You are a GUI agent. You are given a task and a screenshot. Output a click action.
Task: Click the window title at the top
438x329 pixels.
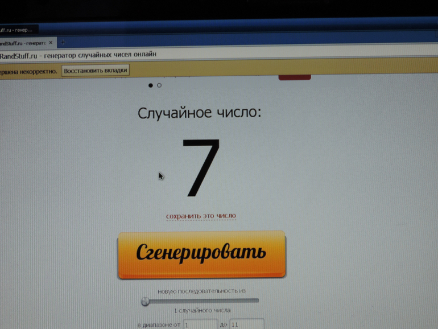(16, 29)
